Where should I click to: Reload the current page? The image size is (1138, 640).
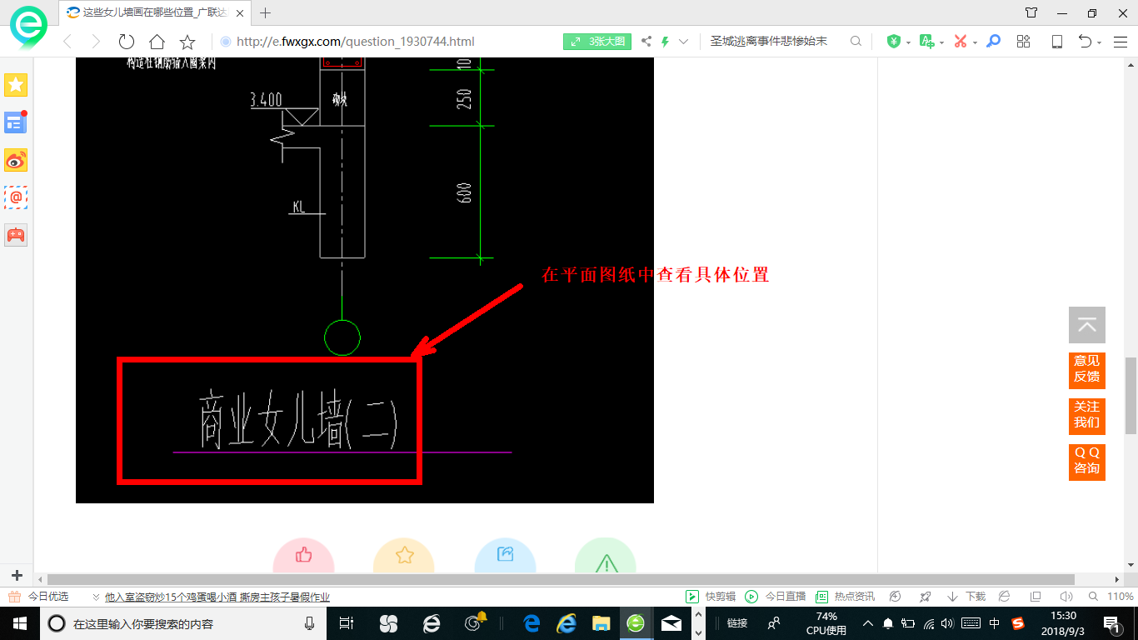[x=127, y=42]
